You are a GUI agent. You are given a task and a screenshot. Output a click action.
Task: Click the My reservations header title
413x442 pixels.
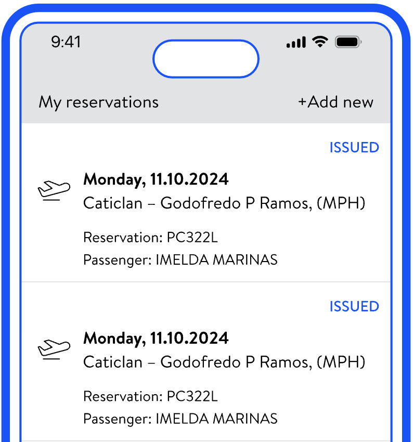point(98,102)
